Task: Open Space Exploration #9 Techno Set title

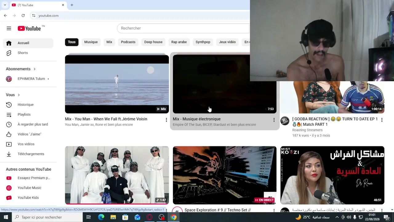Action: coord(218,210)
